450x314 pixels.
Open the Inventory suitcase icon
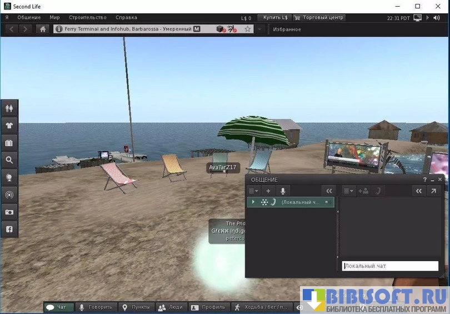(x=9, y=143)
